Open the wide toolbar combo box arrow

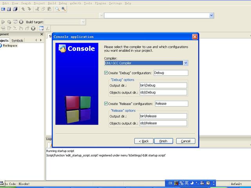[x=211, y=16]
